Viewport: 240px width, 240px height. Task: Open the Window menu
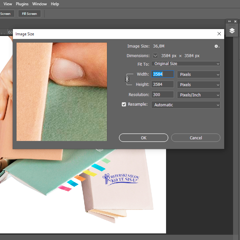point(39,4)
